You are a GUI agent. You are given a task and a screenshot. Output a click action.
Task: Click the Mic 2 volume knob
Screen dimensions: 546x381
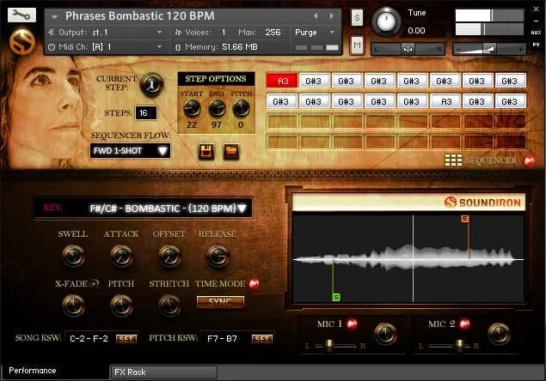[498, 332]
